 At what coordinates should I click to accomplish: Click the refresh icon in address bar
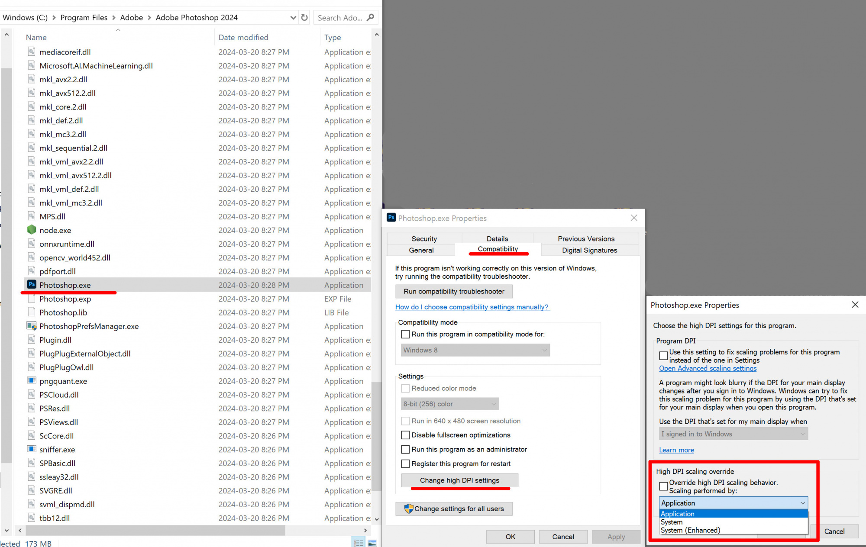(x=304, y=18)
